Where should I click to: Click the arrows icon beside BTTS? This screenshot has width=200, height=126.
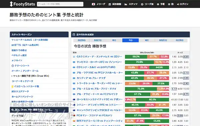(13, 45)
